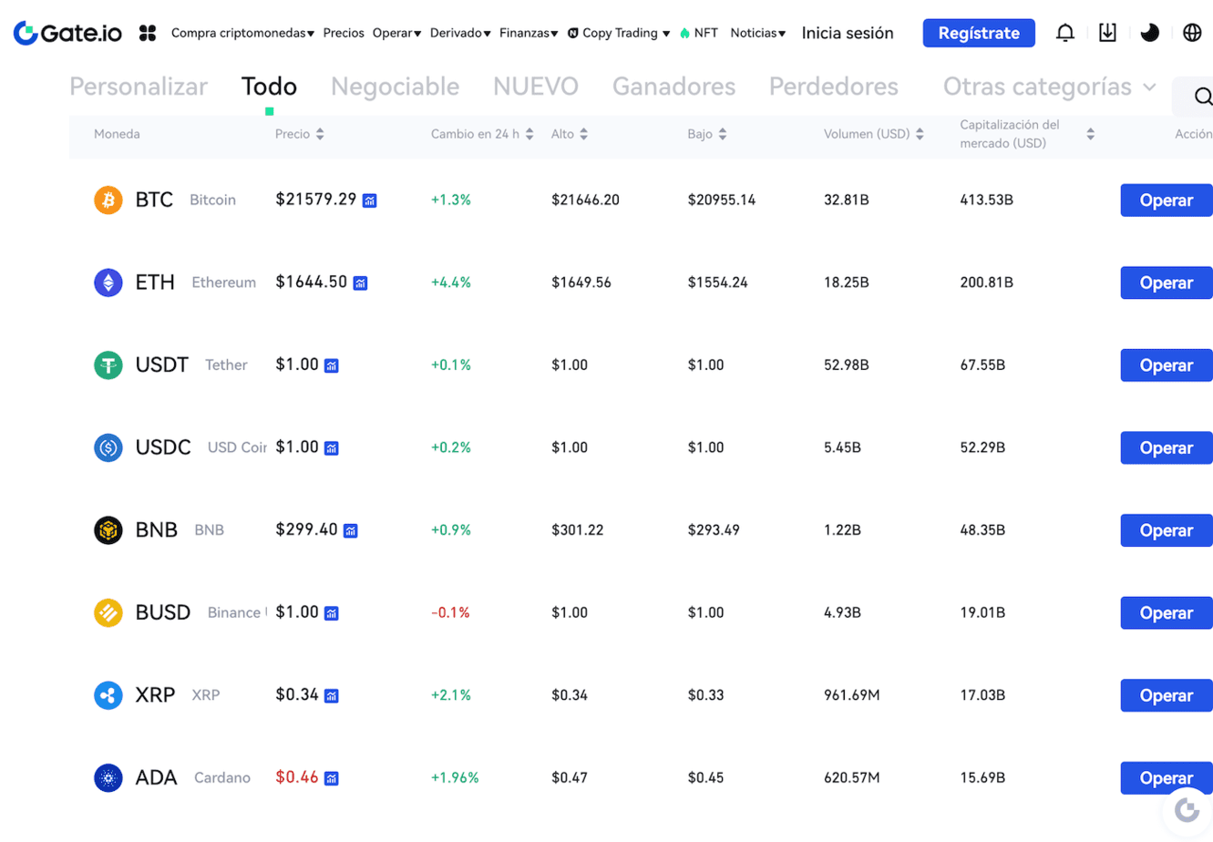Screen dimensions: 1213x842
Task: Open ADA price chart icon
Action: (332, 778)
